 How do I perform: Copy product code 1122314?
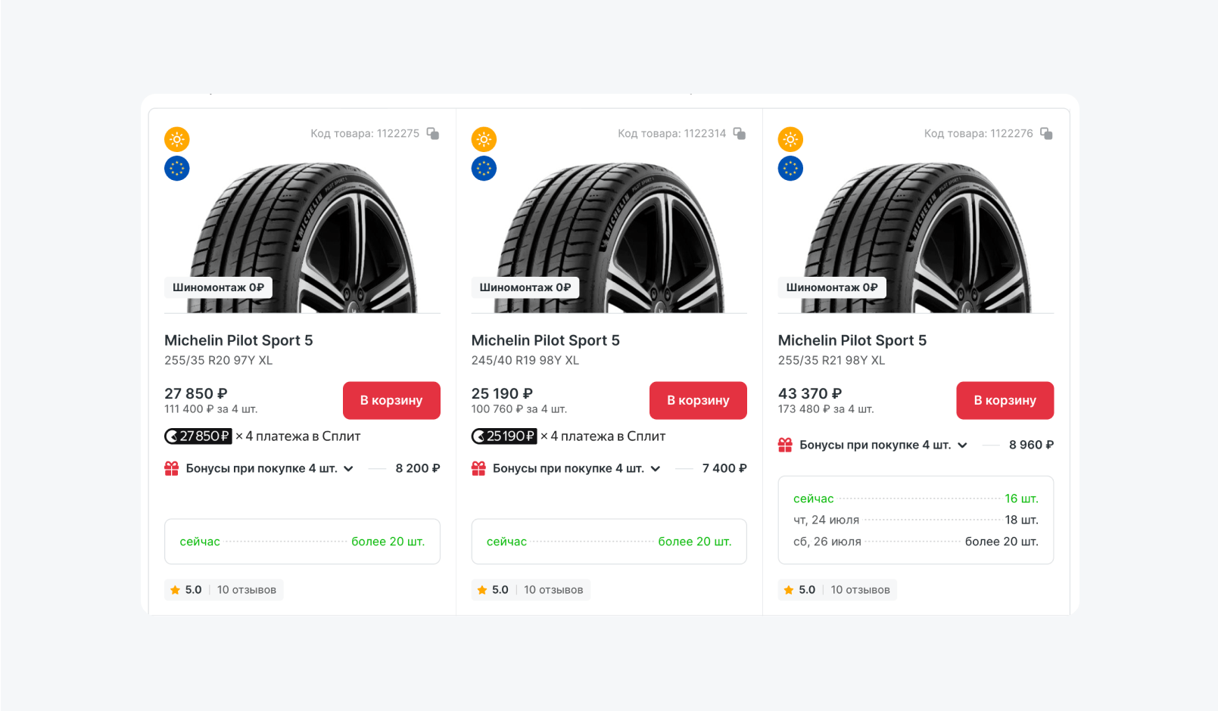click(x=740, y=134)
